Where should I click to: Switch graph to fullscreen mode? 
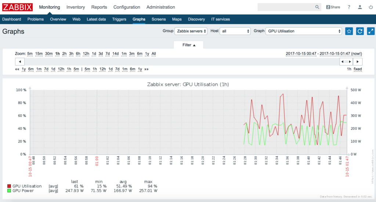(x=371, y=31)
